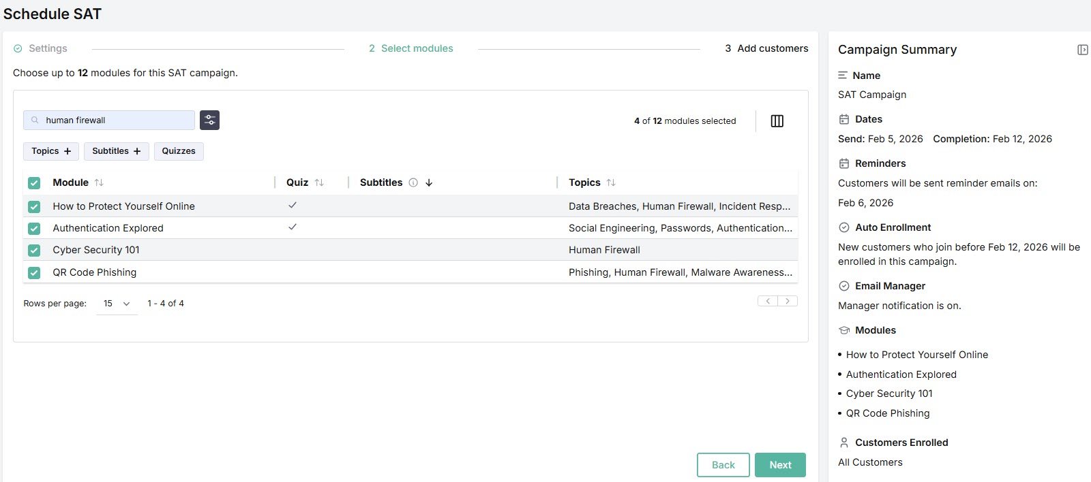The width and height of the screenshot is (1091, 482).
Task: Open the filter options icon beside search
Action: tap(209, 120)
